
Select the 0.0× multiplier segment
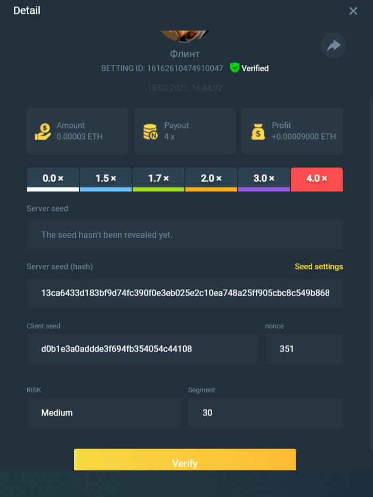click(x=53, y=179)
